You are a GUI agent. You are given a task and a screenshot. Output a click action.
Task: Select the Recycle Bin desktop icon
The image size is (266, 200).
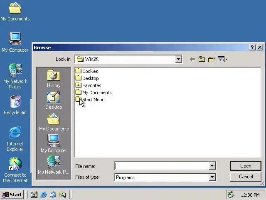[15, 105]
